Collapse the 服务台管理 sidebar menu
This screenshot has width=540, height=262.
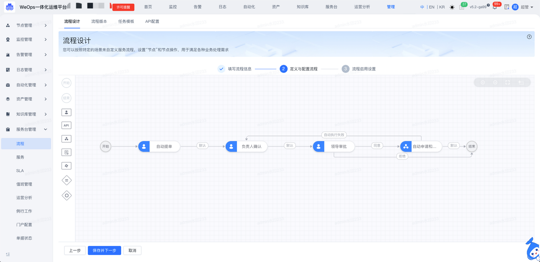[x=26, y=129]
